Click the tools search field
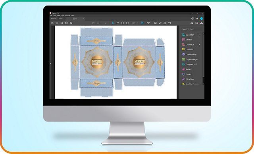Viewport: 254px width, 154px height. pyautogui.click(x=192, y=29)
